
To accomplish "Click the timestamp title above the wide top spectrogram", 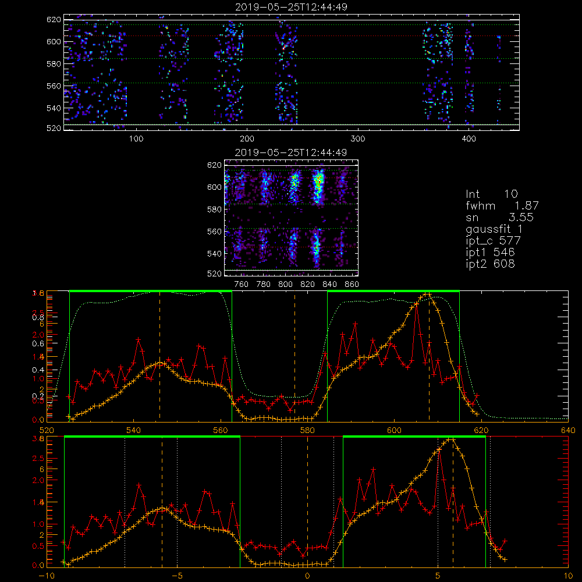I will click(292, 7).
